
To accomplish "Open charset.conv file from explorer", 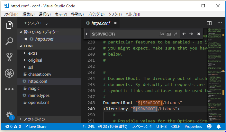I will click(x=50, y=74).
